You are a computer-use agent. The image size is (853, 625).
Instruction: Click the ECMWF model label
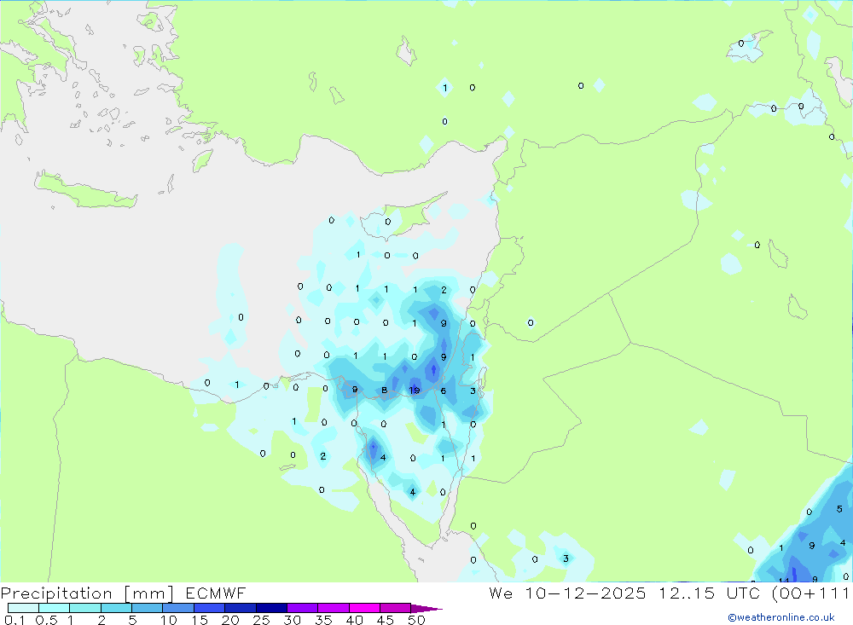216,593
